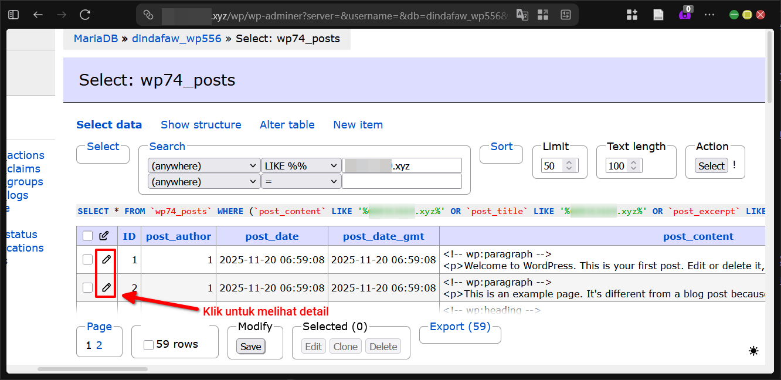Open the (anywhere) column dropdown
Viewport: 781px width, 380px height.
(203, 165)
